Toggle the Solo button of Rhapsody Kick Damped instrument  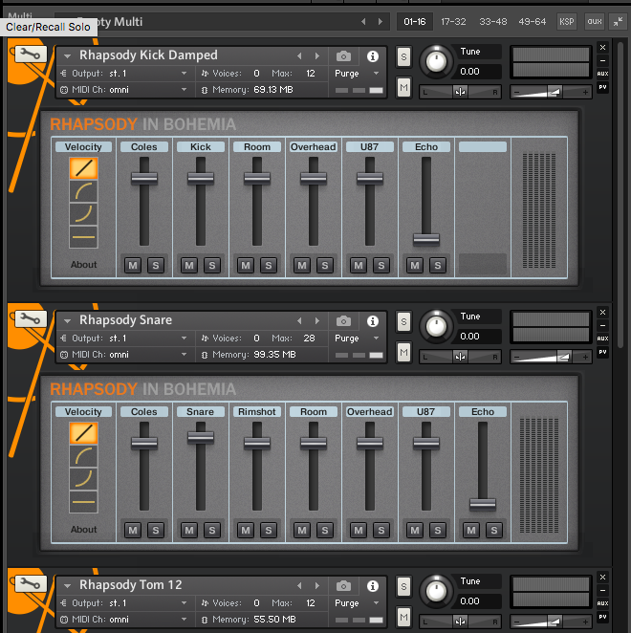(403, 57)
